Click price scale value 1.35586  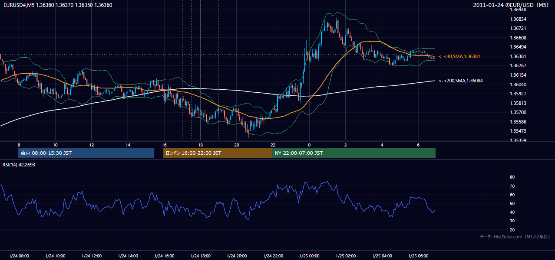518,122
